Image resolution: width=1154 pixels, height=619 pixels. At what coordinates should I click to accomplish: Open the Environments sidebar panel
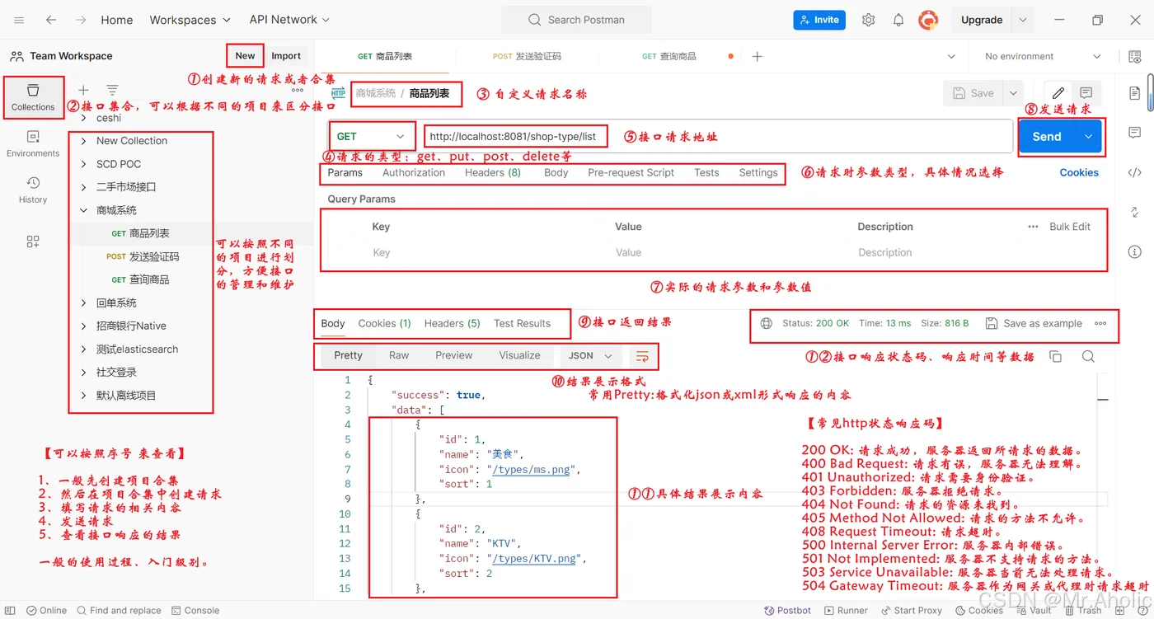click(x=33, y=143)
